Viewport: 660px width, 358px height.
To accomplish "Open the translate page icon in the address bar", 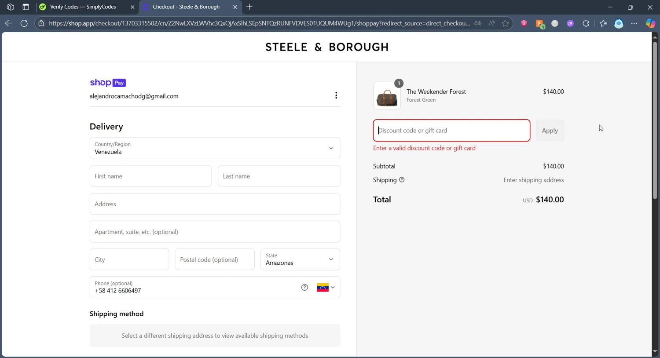I will [x=478, y=23].
